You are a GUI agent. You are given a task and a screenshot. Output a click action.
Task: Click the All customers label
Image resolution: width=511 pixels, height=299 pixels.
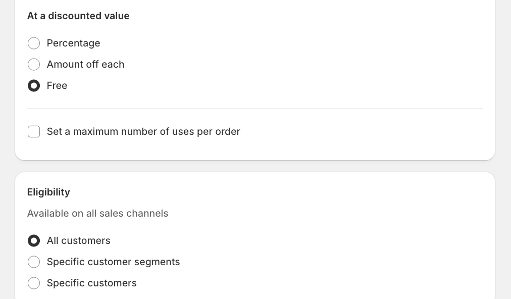coord(78,241)
